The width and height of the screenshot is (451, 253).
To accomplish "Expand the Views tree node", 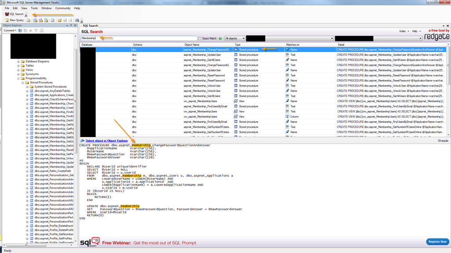I will 18,70.
